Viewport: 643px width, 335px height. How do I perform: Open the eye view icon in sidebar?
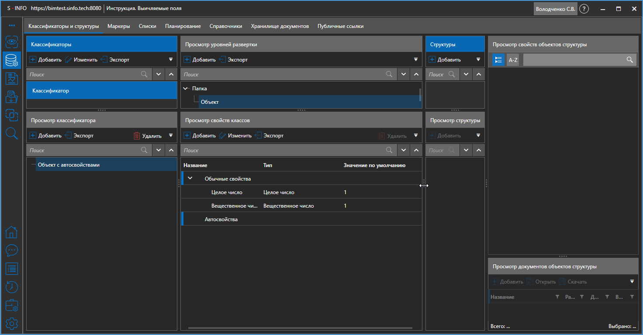point(12,42)
